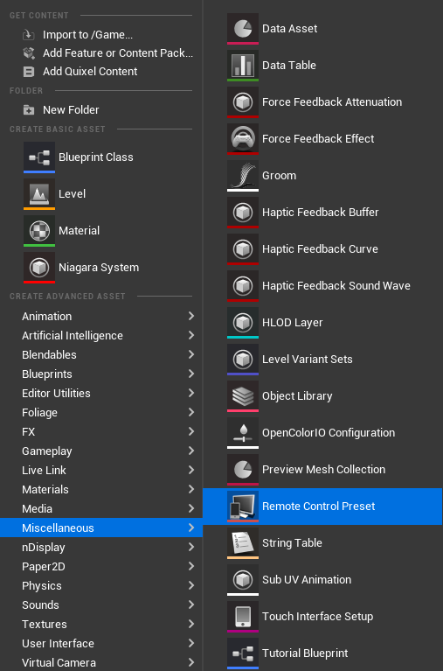
Task: Expand the Materials submenu chevron
Action: pos(191,489)
